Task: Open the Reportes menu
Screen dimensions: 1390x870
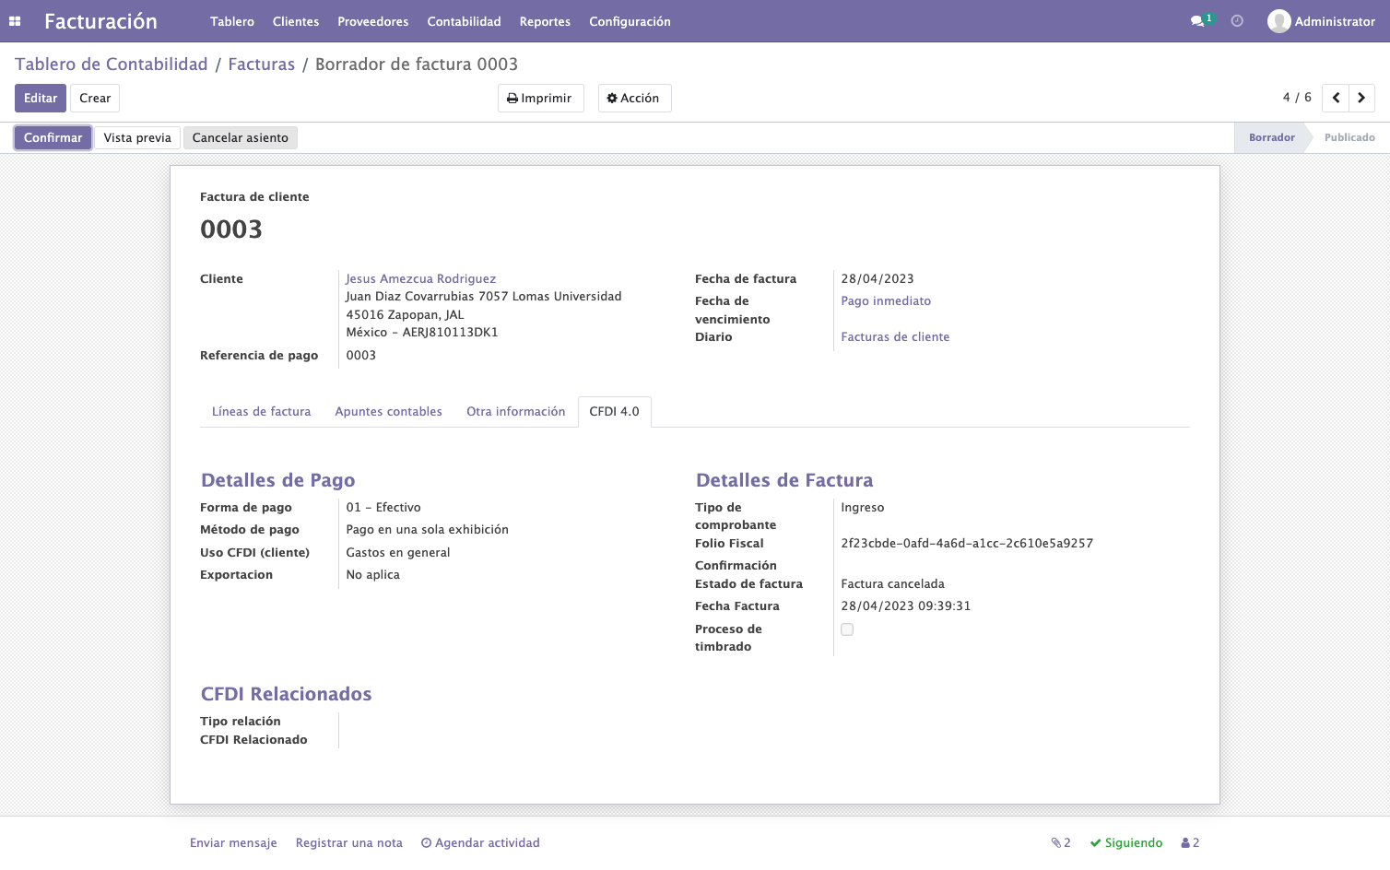Action: click(x=545, y=21)
